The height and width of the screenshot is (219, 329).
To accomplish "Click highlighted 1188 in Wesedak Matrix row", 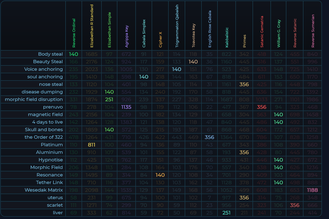I will pyautogui.click(x=312, y=190).
